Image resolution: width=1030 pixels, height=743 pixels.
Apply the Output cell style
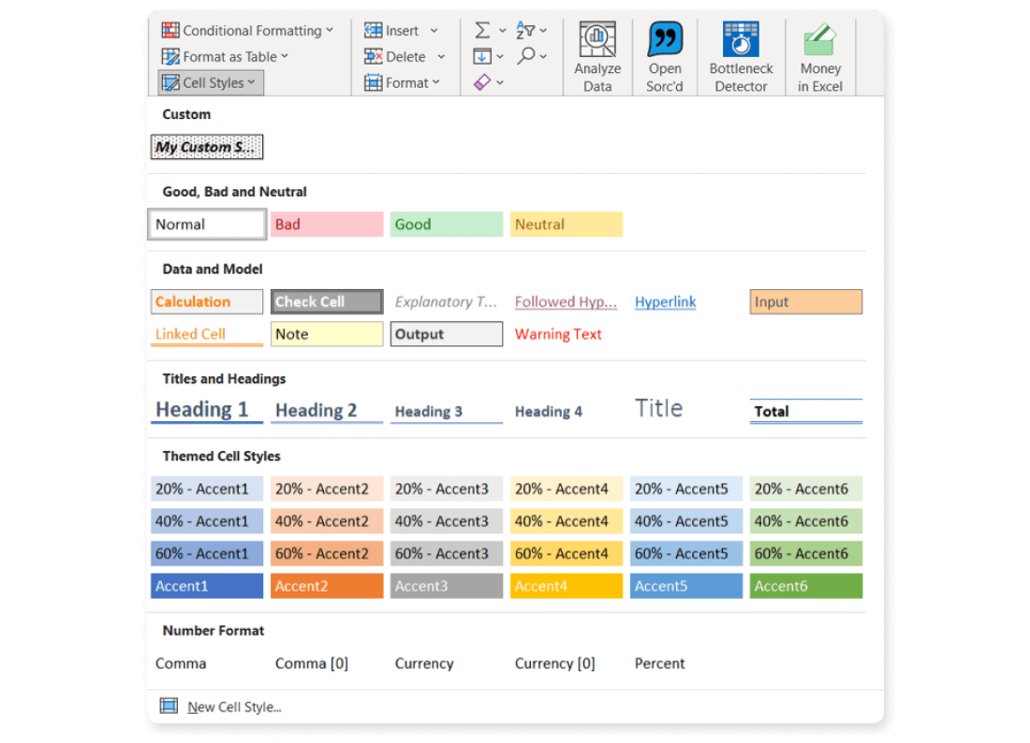pos(447,334)
